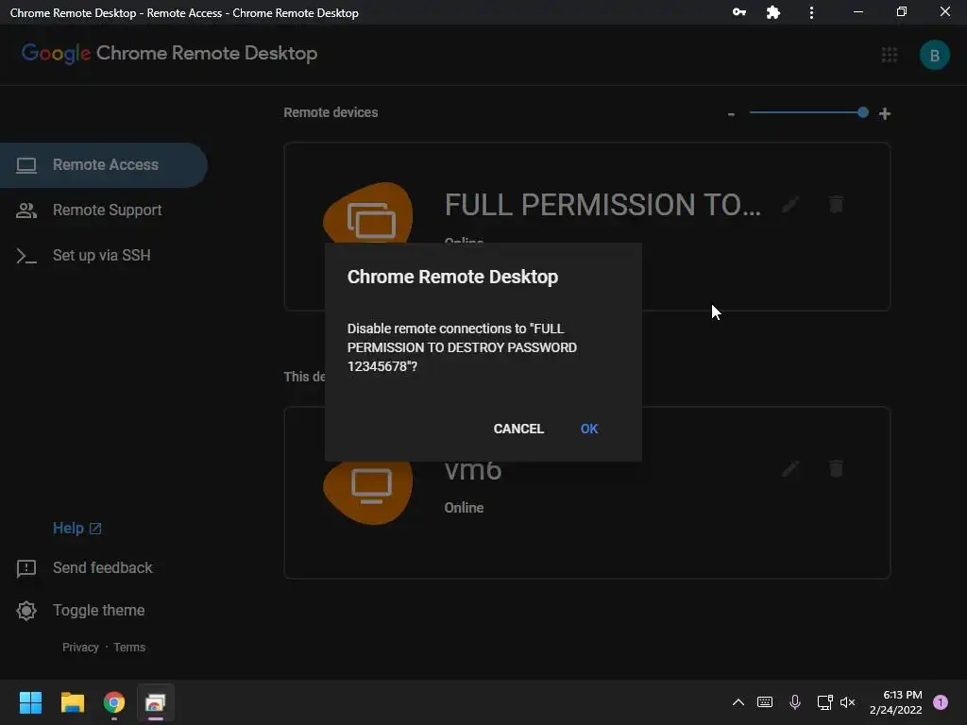Click the Remote devices heading
967x725 pixels.
[331, 113]
